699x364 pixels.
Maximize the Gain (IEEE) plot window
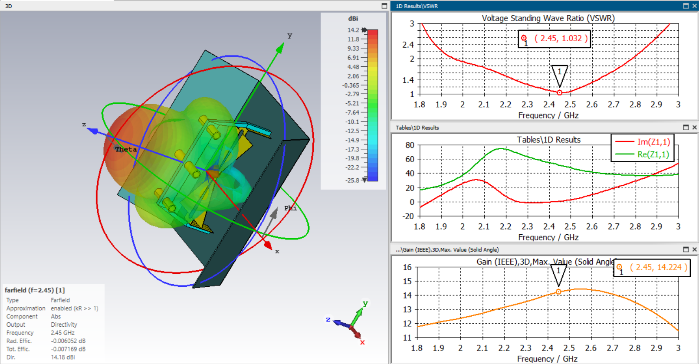[686, 249]
